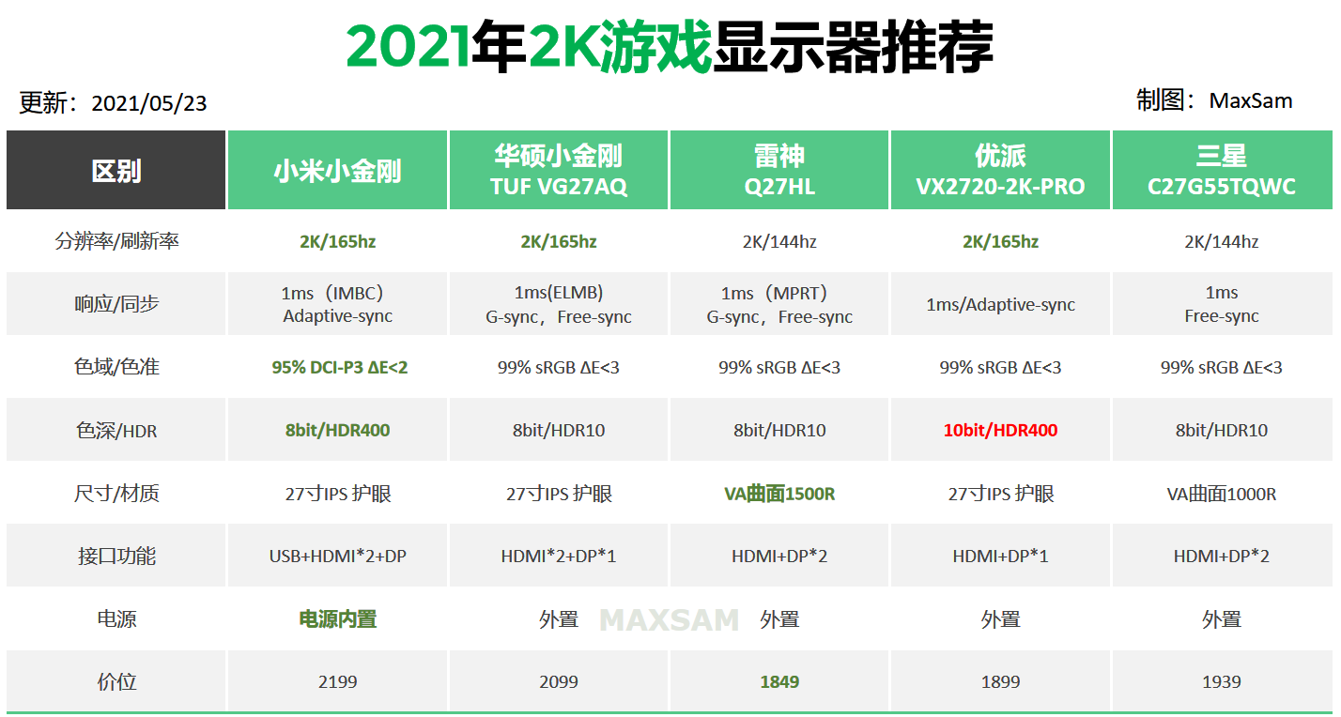Click 99% sRGB ΔE<3 under 华硕小金刚
The width and height of the screenshot is (1341, 717).
[x=559, y=367]
